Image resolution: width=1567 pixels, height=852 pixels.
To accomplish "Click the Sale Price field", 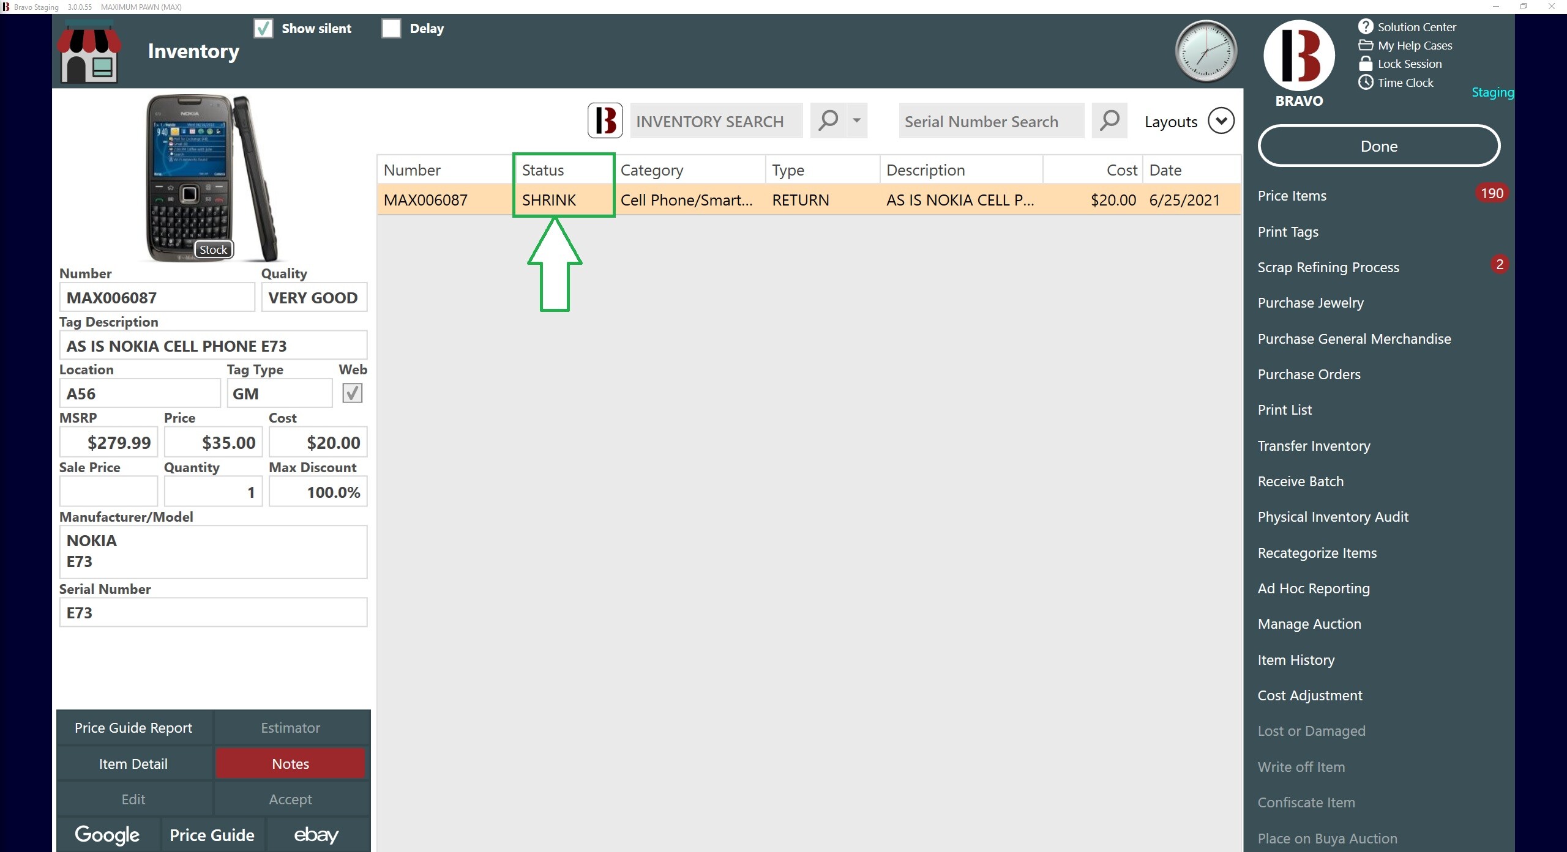I will [108, 491].
